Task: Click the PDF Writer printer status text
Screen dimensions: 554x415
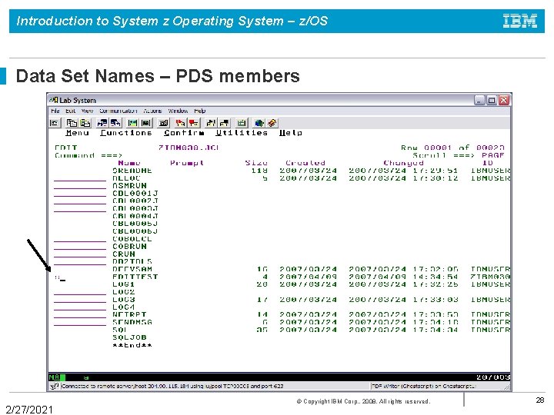Action: coord(424,386)
